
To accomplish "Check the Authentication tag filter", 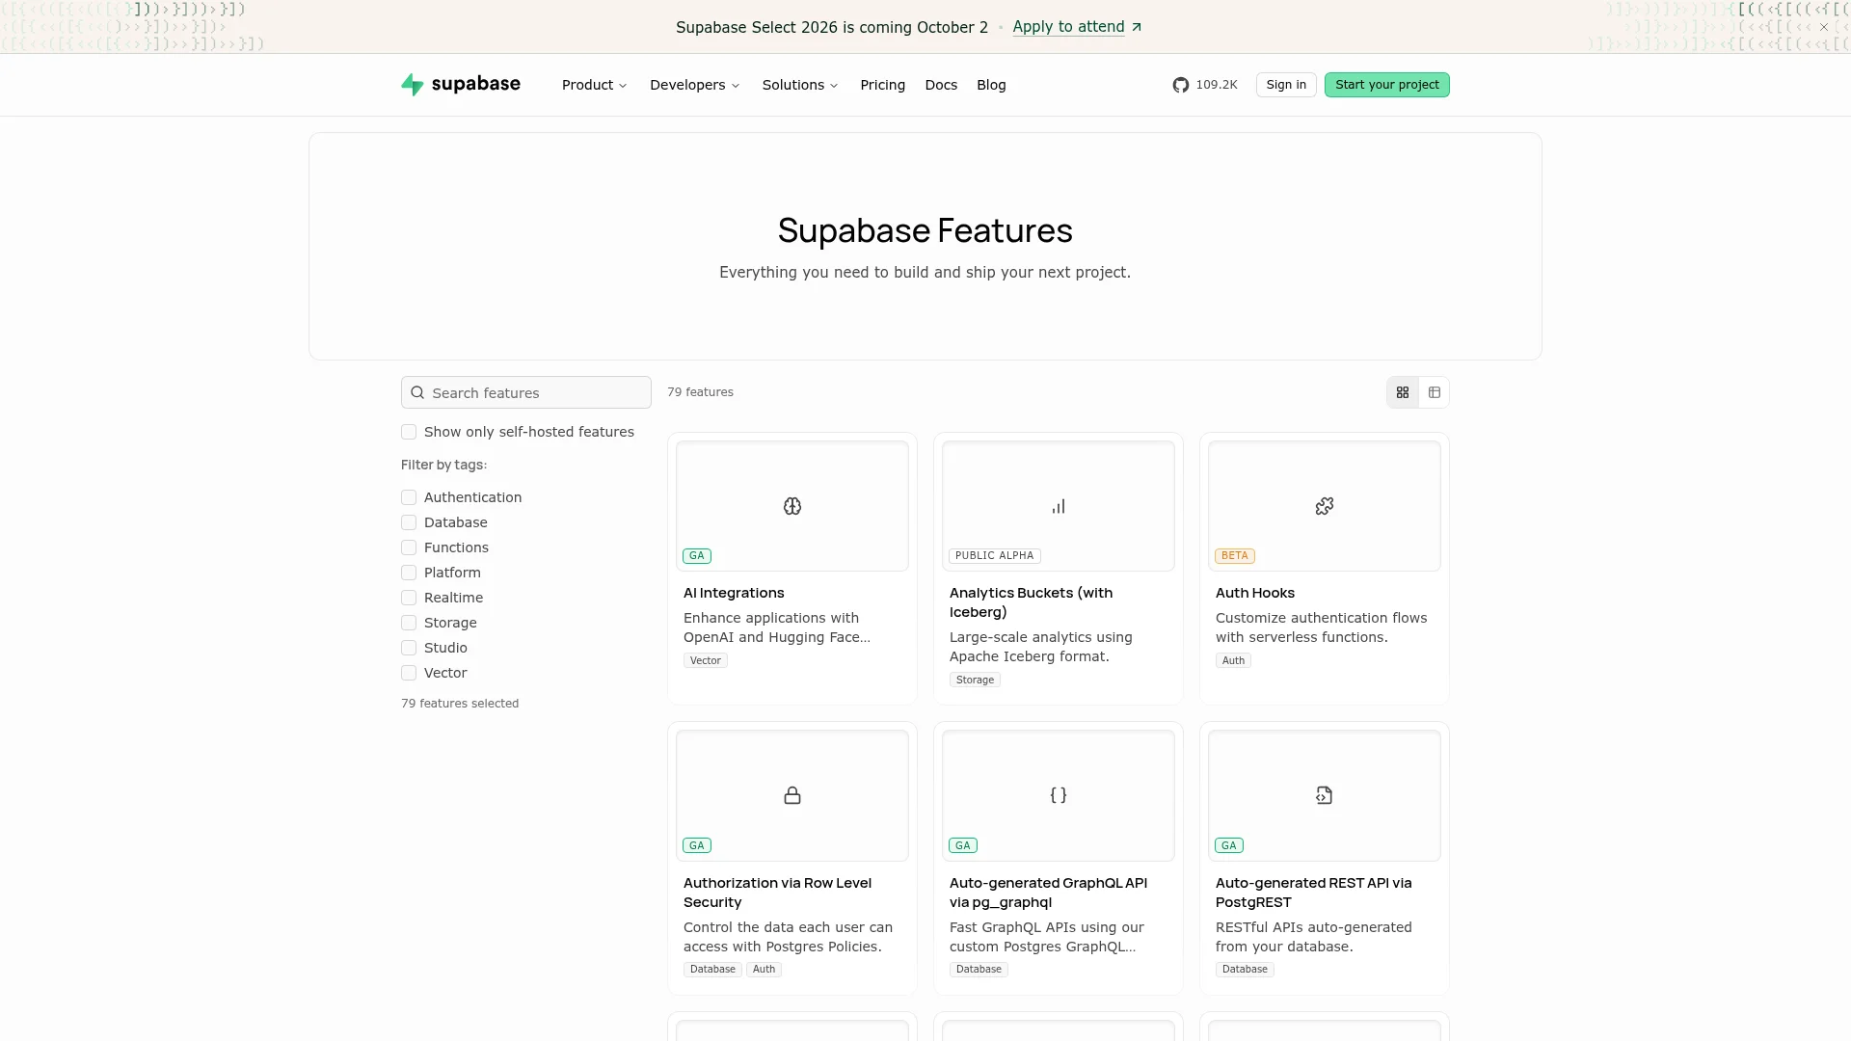I will (409, 497).
